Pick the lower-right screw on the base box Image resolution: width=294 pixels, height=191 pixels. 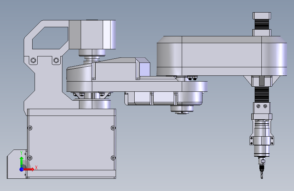click(113, 158)
